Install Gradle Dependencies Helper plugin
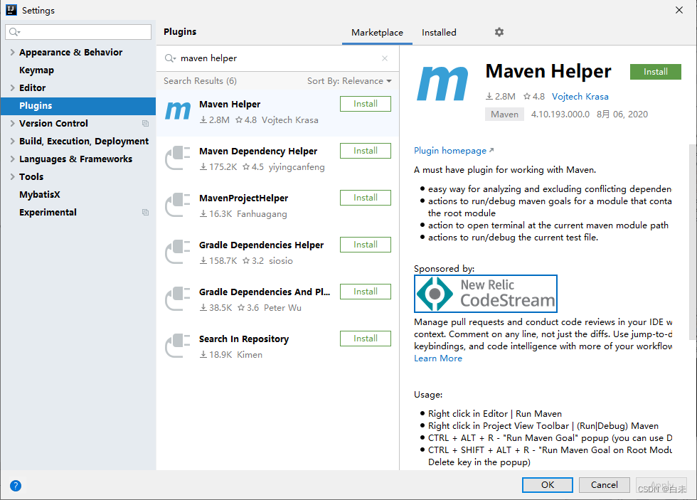The height and width of the screenshot is (500, 697). point(366,245)
